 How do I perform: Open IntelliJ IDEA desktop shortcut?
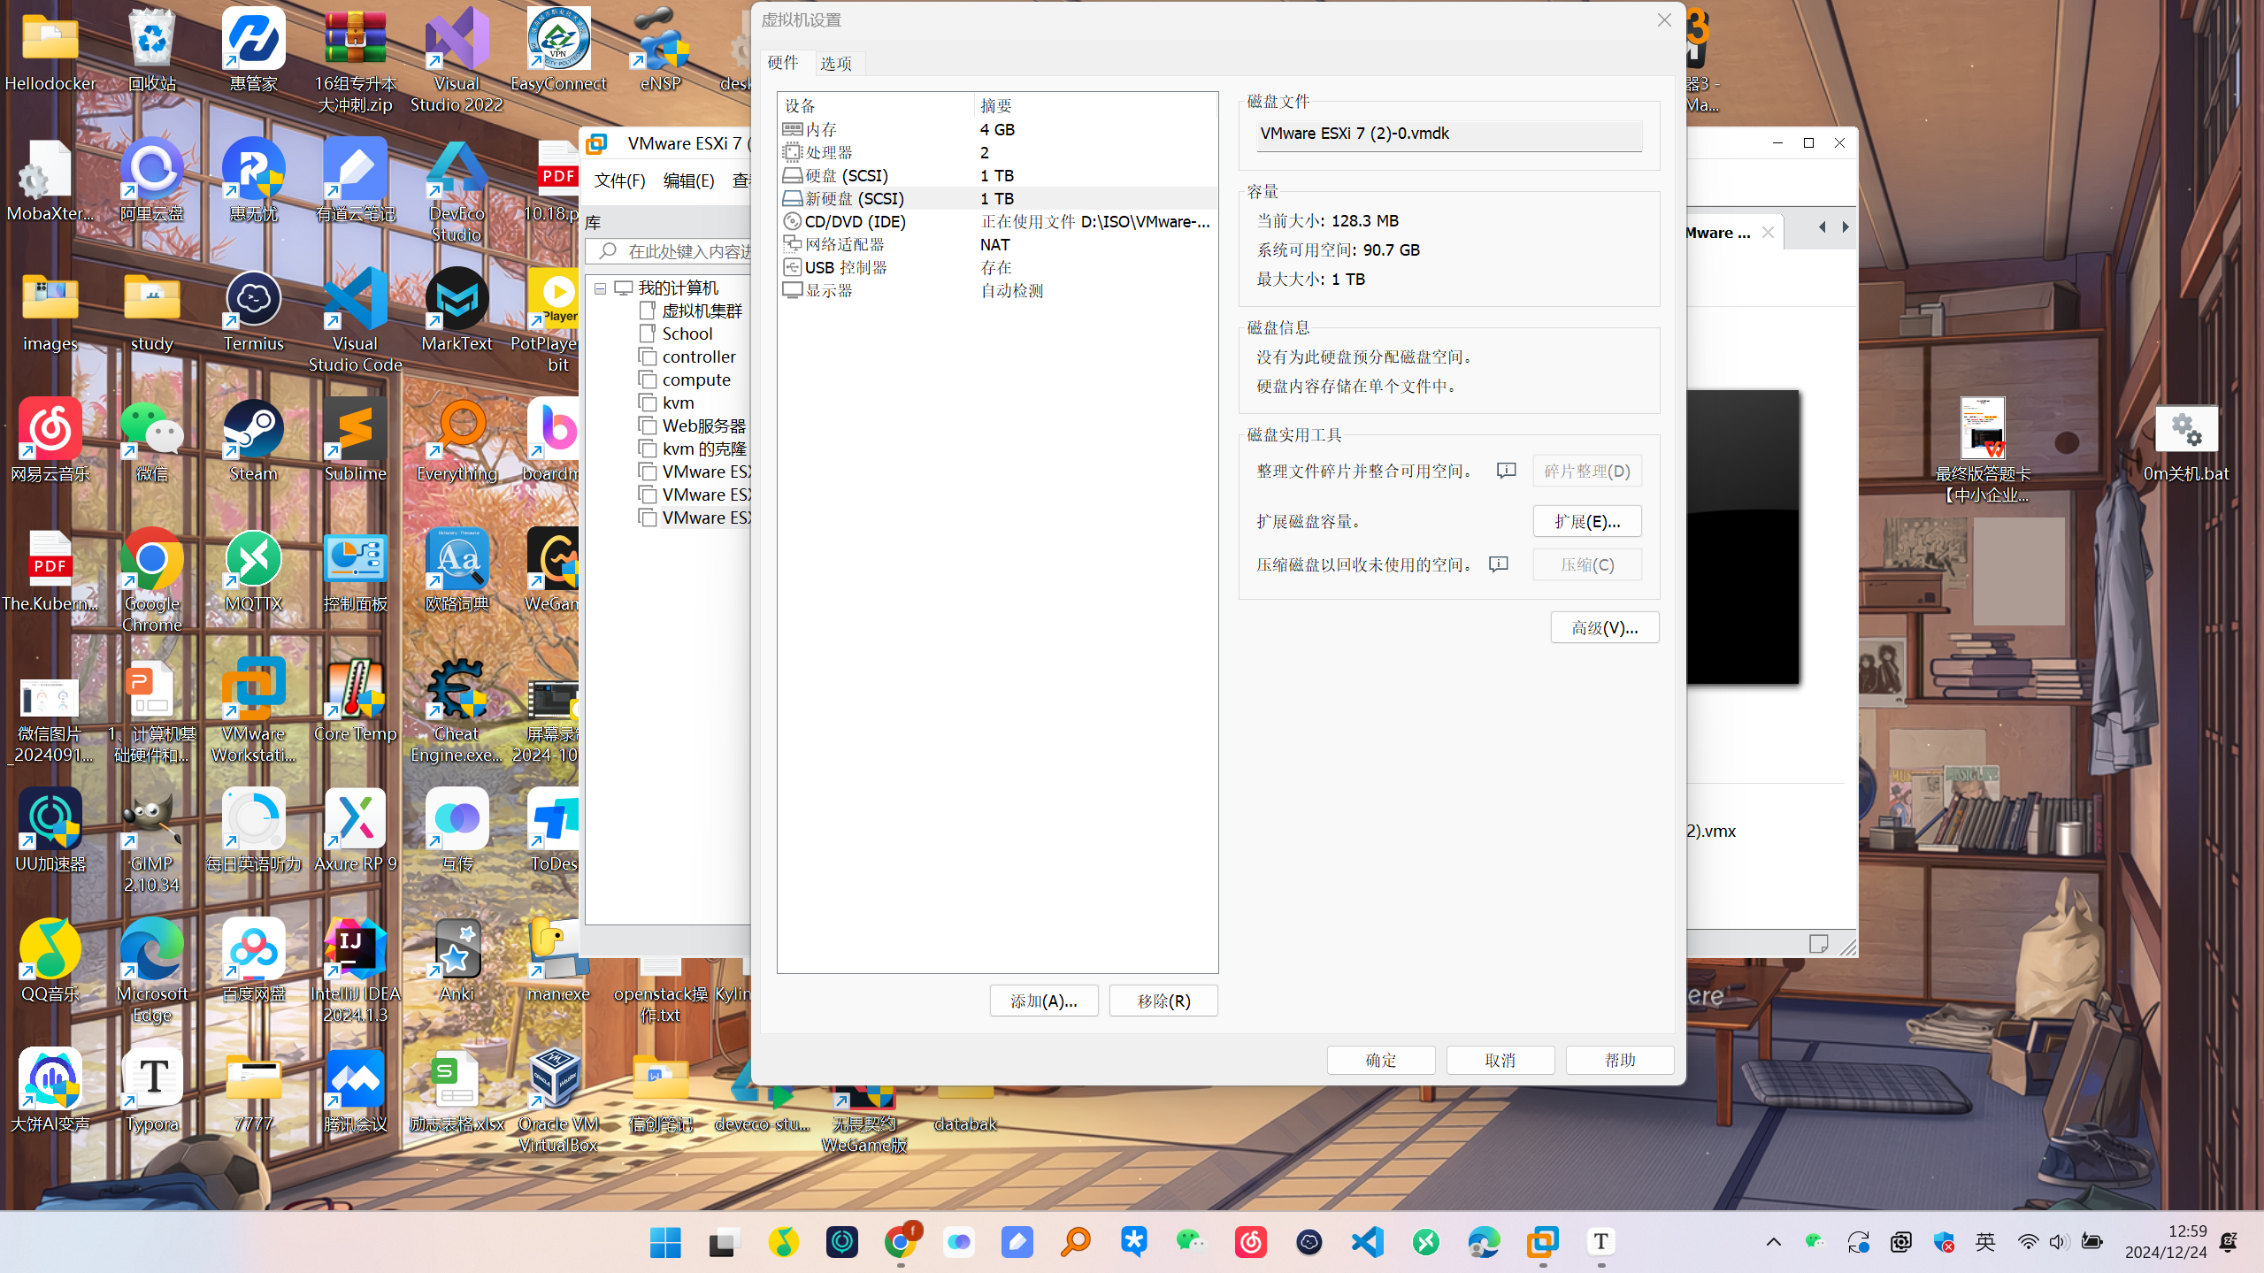pyautogui.click(x=355, y=970)
